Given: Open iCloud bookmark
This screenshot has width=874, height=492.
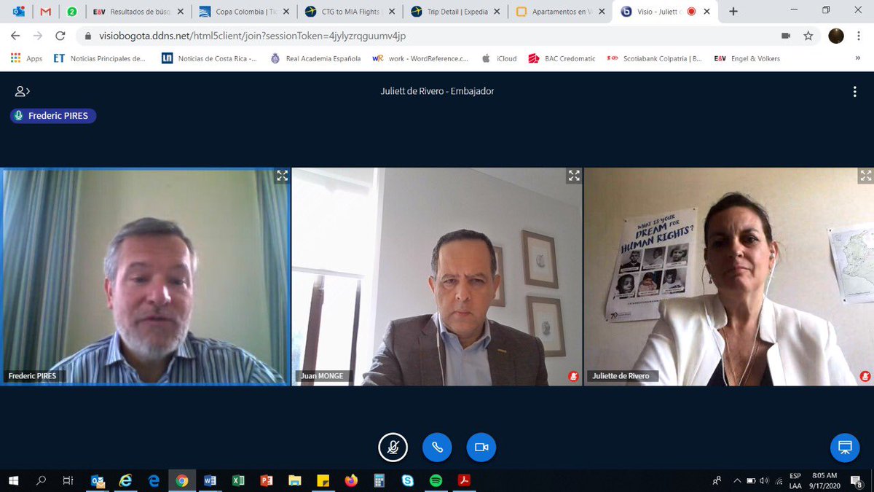Looking at the screenshot, I should coord(499,58).
